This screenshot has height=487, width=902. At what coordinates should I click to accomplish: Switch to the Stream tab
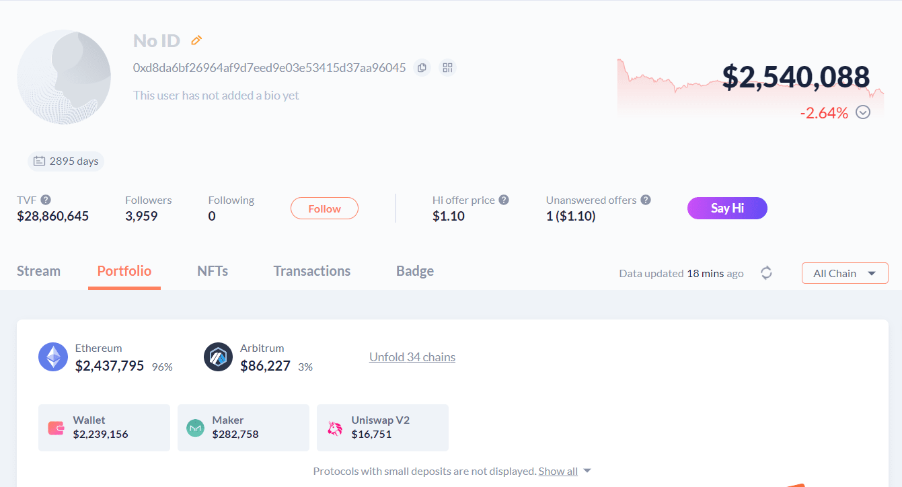click(x=38, y=271)
